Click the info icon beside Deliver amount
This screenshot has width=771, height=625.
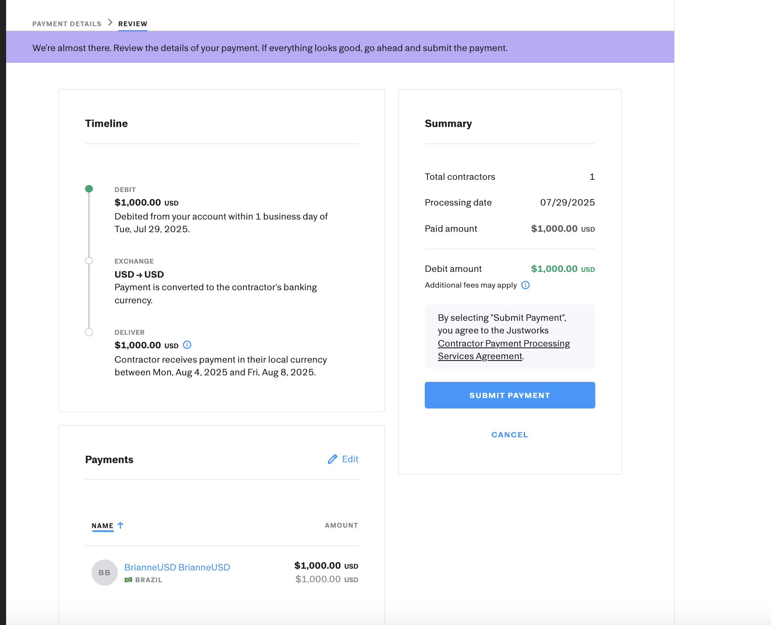tap(187, 345)
